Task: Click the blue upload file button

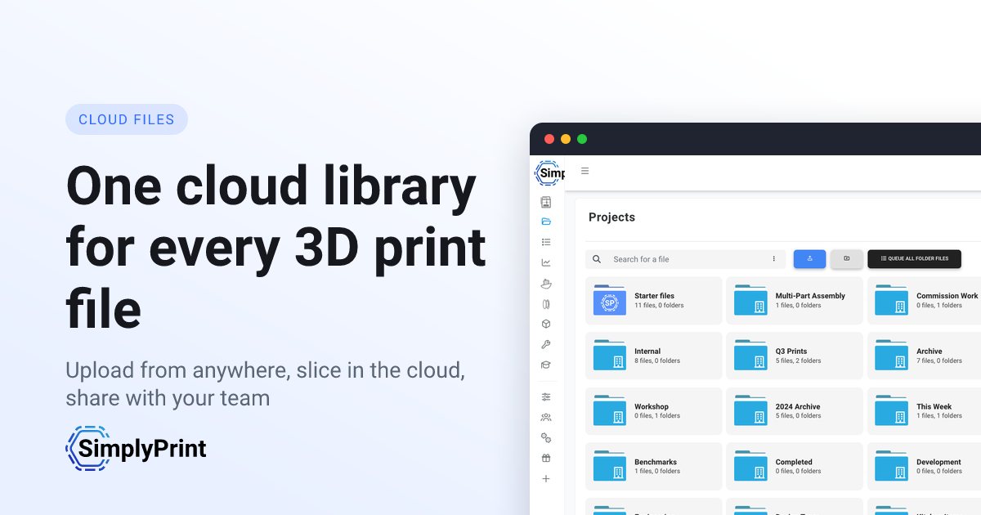Action: coord(809,259)
